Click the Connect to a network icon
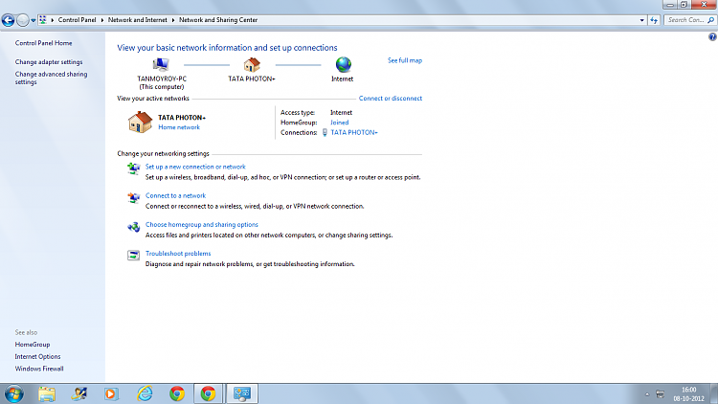The width and height of the screenshot is (718, 404). tap(133, 197)
